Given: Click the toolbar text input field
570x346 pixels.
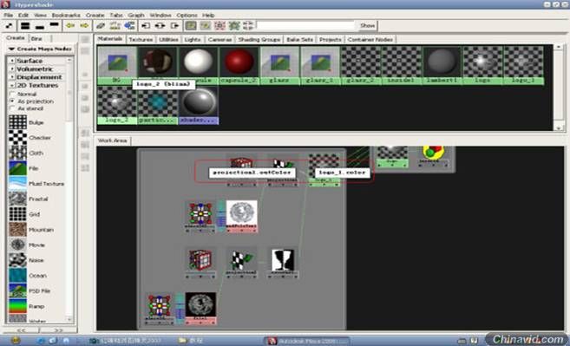Looking at the screenshot, I should tap(305, 25).
